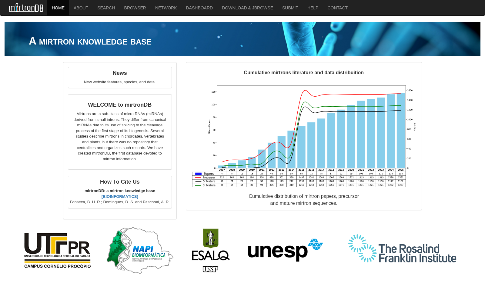
Task: Click the 'Cumulative distribution of mirtron papers' caption
Action: point(304,200)
